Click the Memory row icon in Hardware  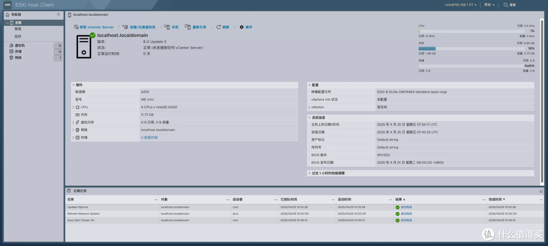point(77,114)
